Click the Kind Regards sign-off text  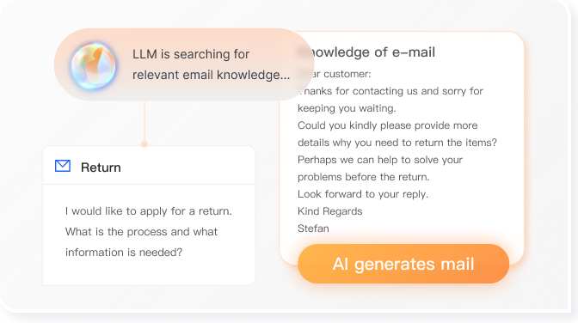click(x=330, y=211)
